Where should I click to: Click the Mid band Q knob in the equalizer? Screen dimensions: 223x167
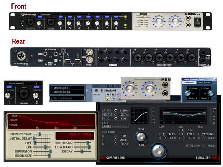tap(183, 129)
